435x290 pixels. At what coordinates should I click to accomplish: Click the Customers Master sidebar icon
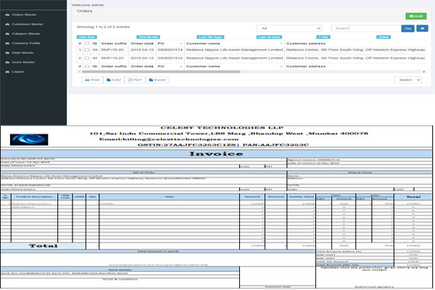point(7,24)
